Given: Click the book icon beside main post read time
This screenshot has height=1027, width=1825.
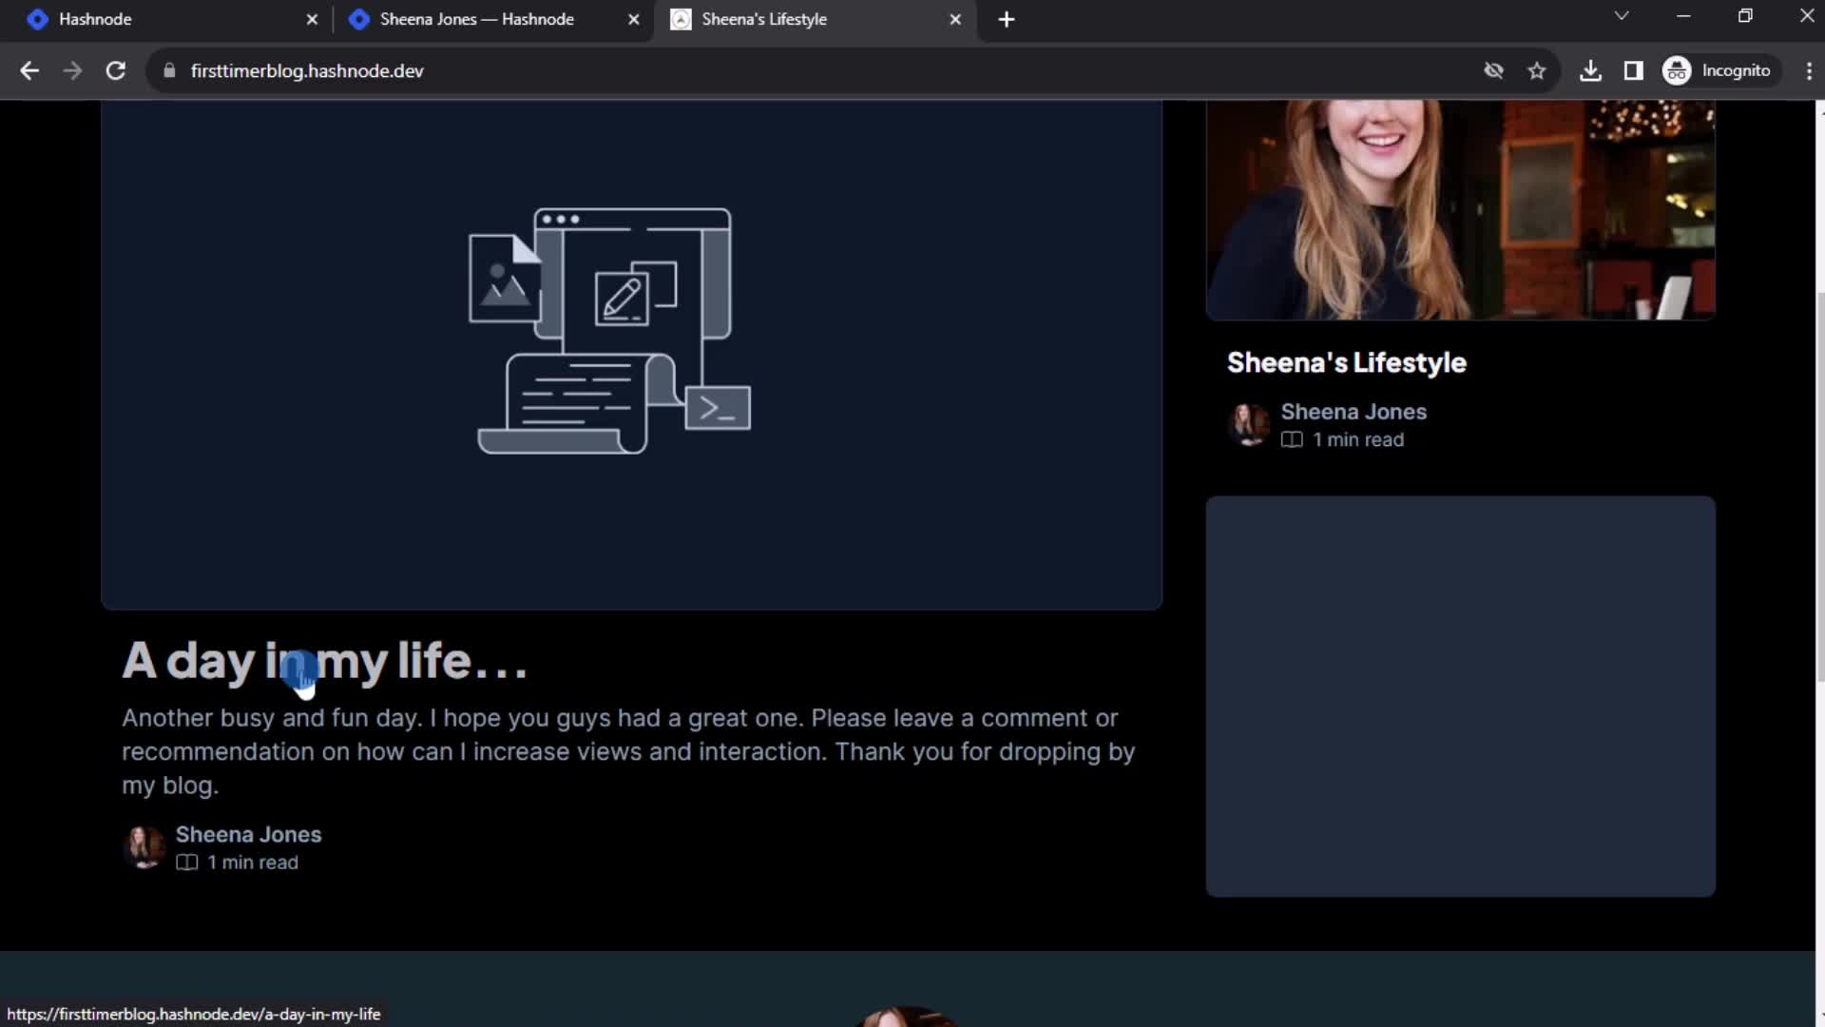Looking at the screenshot, I should pos(186,862).
